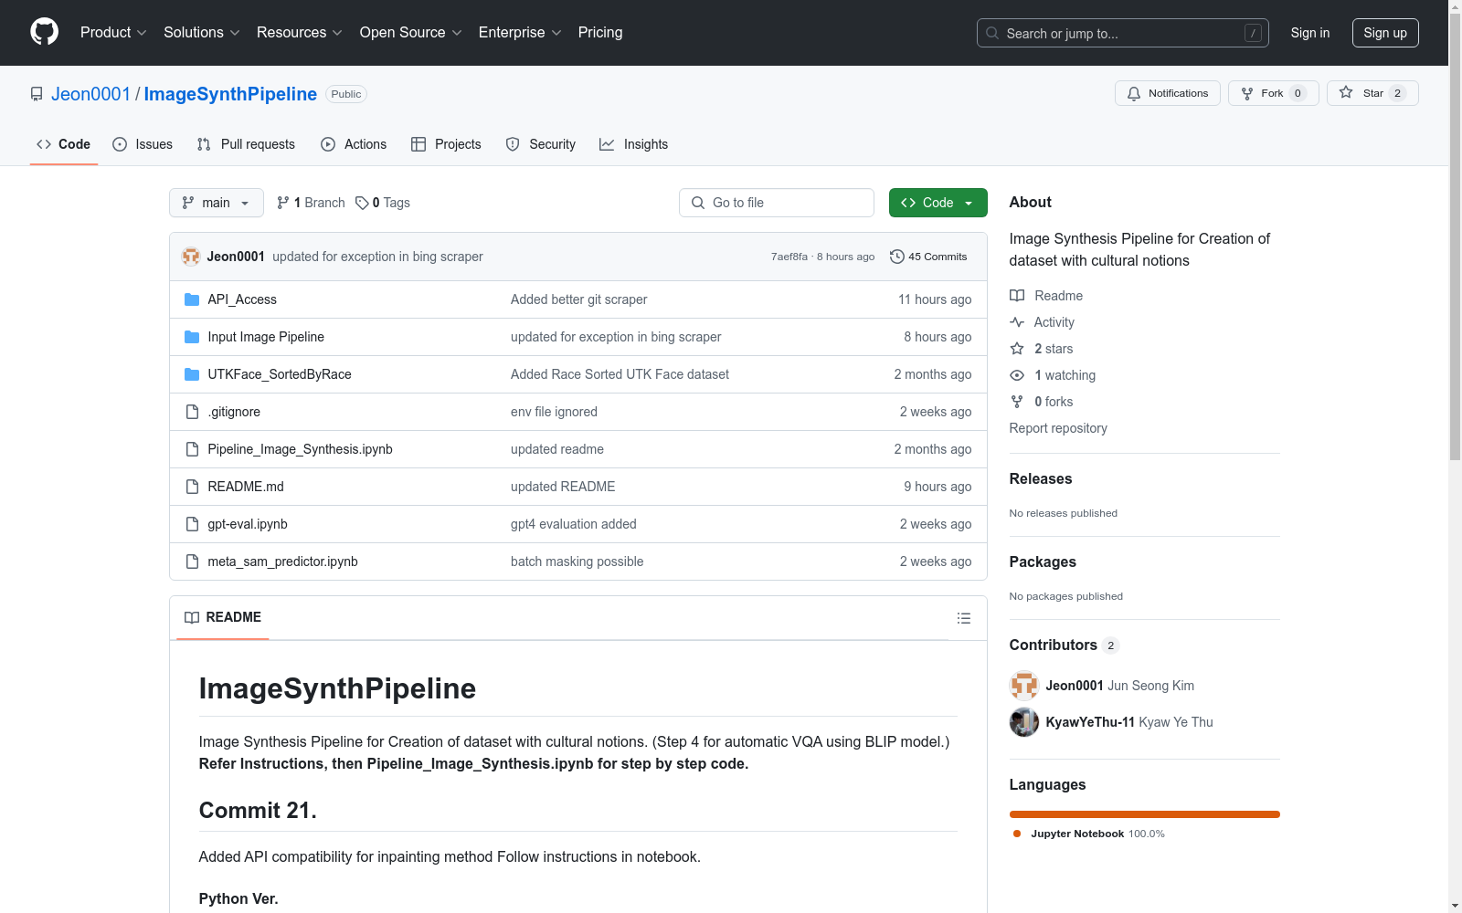Click the Pricing link
Image resolution: width=1462 pixels, height=913 pixels.
point(600,33)
